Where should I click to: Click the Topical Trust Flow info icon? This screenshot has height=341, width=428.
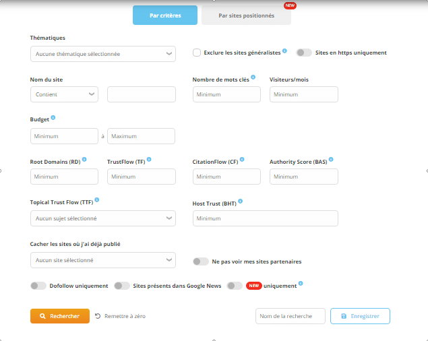click(97, 200)
